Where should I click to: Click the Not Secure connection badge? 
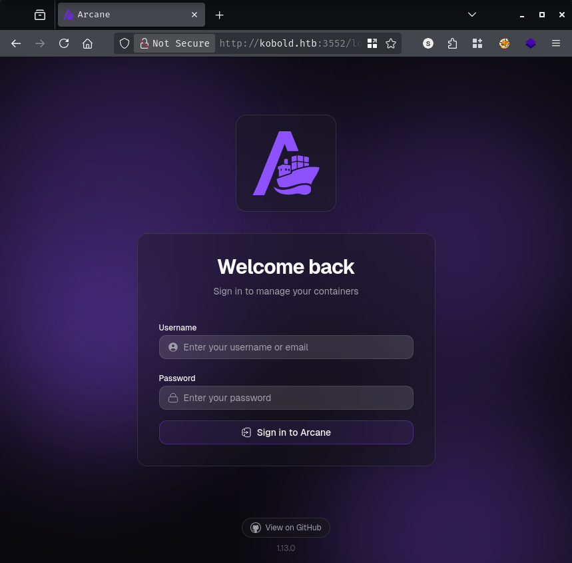174,43
